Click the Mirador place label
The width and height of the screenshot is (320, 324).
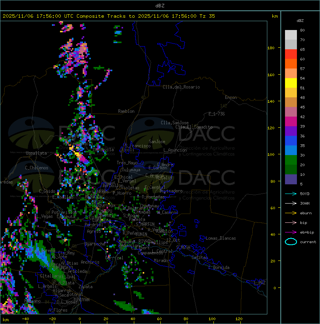(162, 261)
